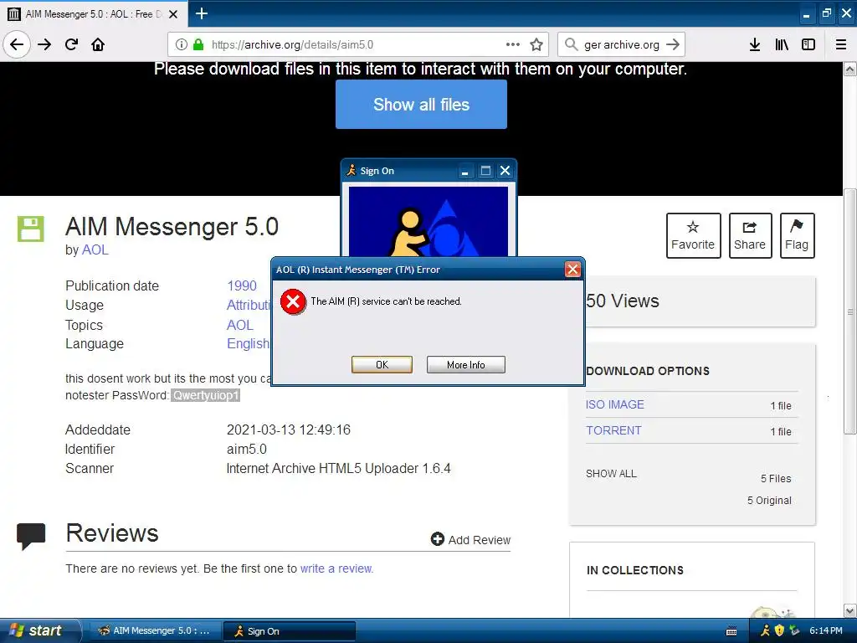This screenshot has width=857, height=643.
Task: Switch to AIM Messenger 5.0 taskbar button
Action: click(x=155, y=631)
